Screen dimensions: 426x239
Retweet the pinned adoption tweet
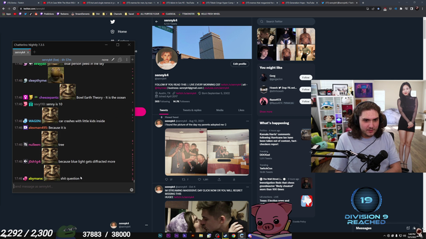click(x=184, y=179)
